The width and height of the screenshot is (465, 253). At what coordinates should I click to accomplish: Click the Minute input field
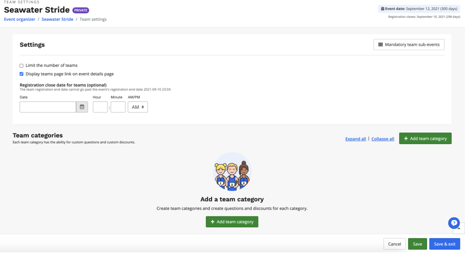point(118,107)
